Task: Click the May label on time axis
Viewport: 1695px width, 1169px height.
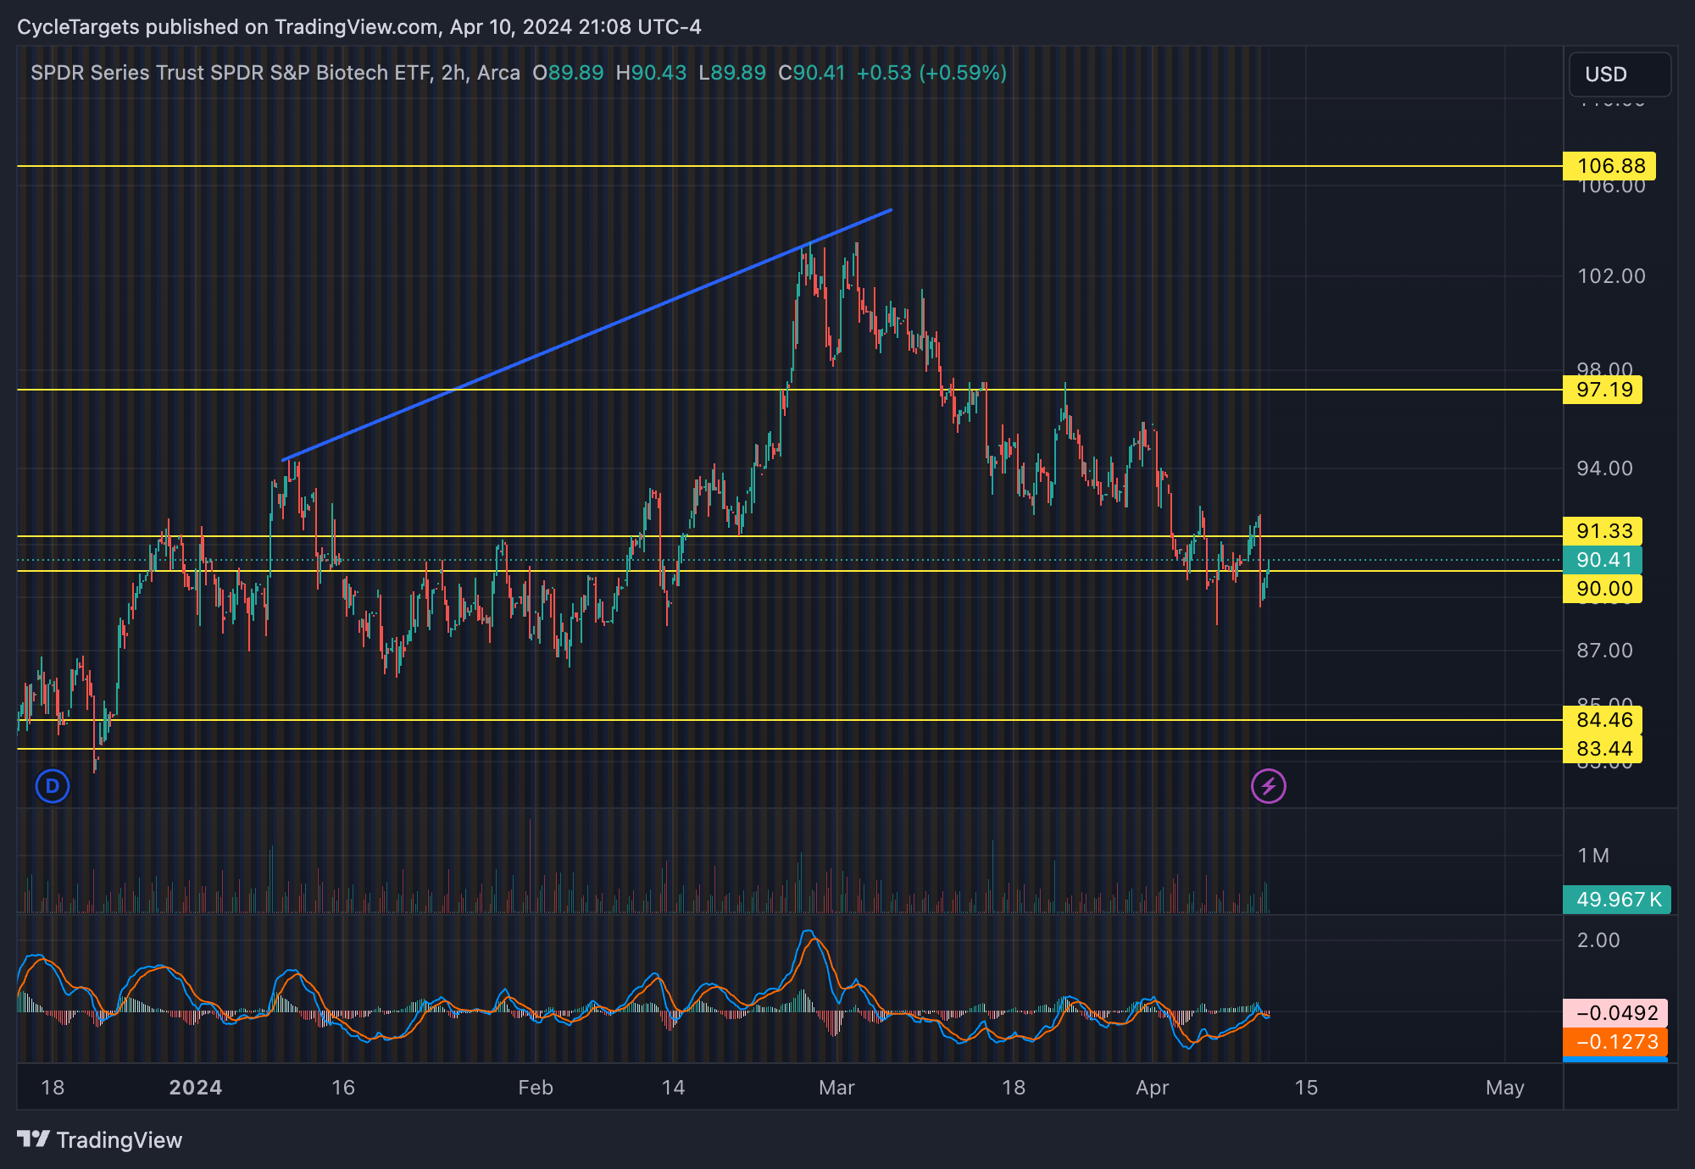Action: tap(1505, 1088)
